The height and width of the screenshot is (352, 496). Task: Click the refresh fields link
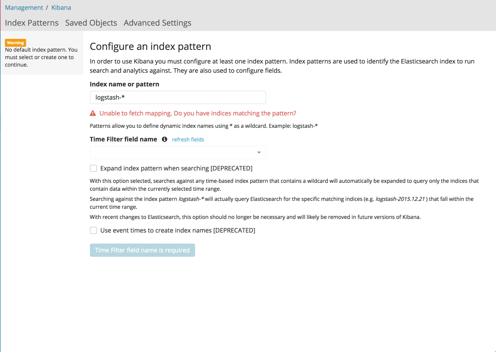[x=188, y=140]
